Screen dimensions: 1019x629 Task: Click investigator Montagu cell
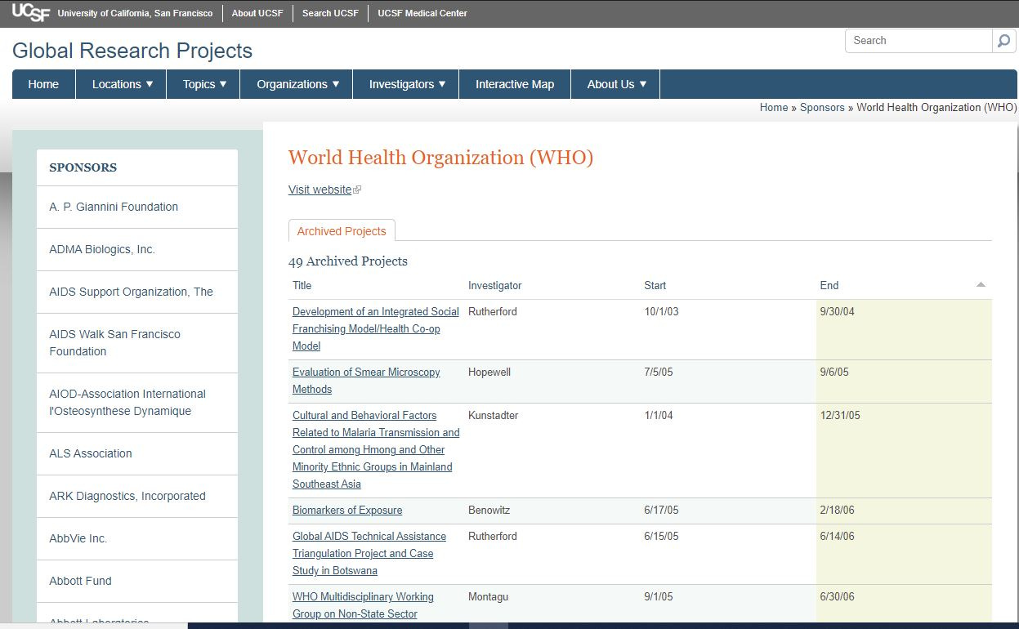488,596
